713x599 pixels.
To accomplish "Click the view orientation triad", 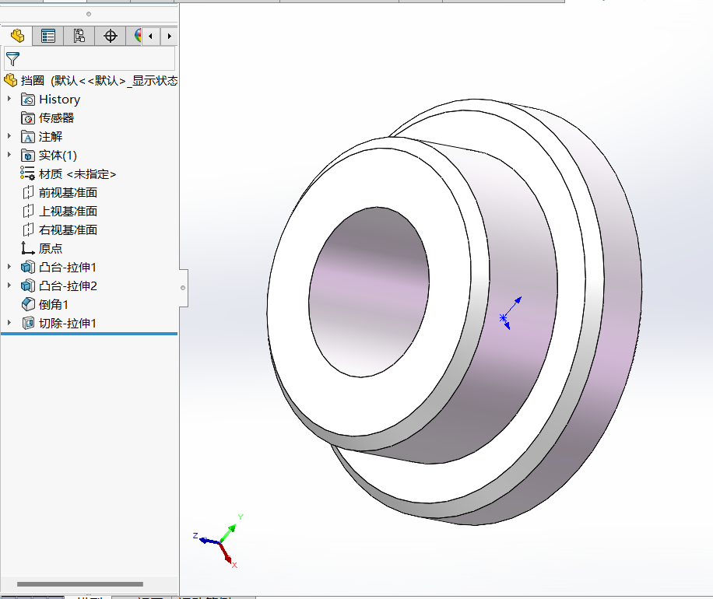I will pos(218,541).
